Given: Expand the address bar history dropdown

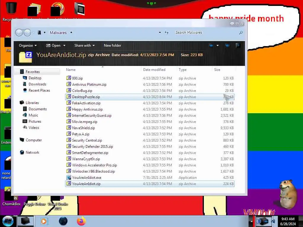Looking at the screenshot, I should tap(160, 33).
